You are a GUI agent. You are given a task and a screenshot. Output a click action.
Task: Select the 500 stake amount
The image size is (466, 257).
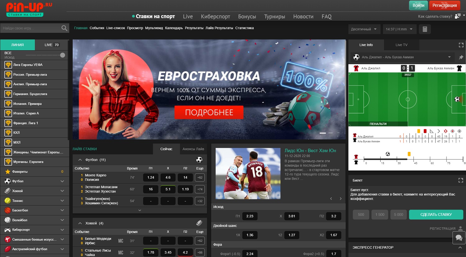pyautogui.click(x=361, y=215)
